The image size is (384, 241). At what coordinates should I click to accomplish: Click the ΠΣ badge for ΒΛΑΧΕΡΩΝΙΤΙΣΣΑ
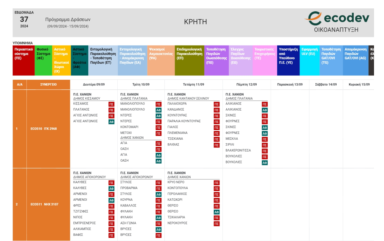pos(264,151)
